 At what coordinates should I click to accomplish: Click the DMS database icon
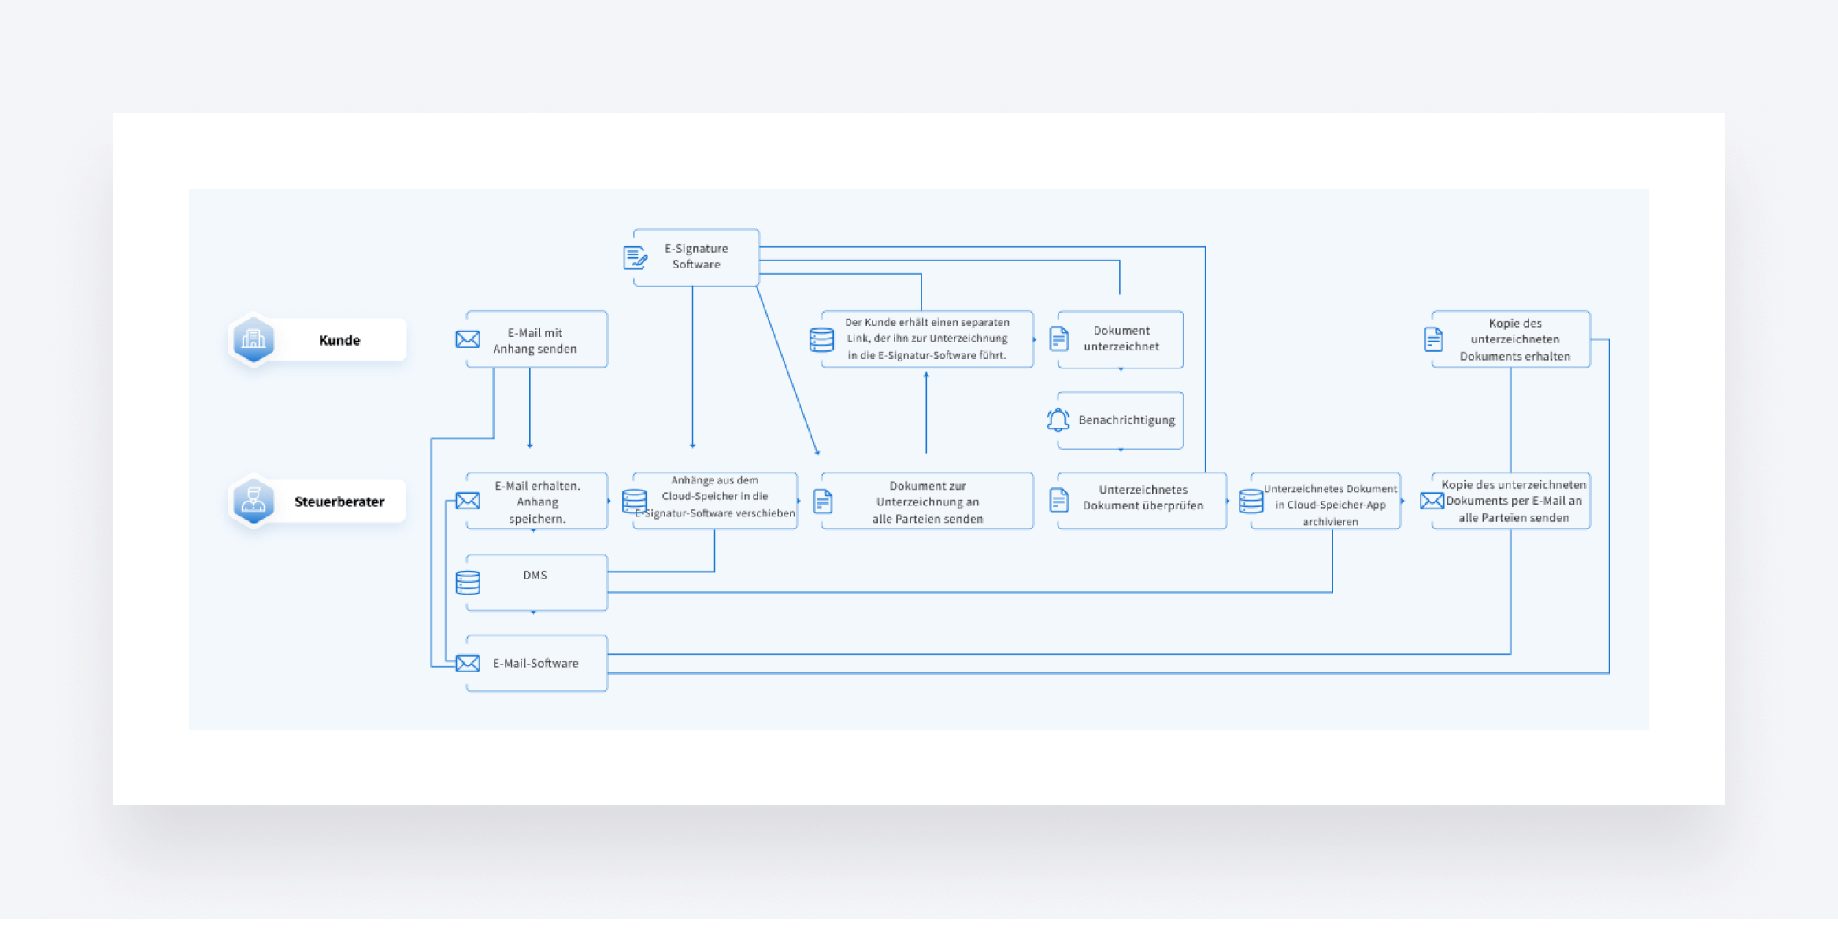[x=468, y=583]
